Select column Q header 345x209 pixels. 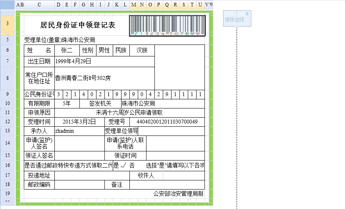167,5
